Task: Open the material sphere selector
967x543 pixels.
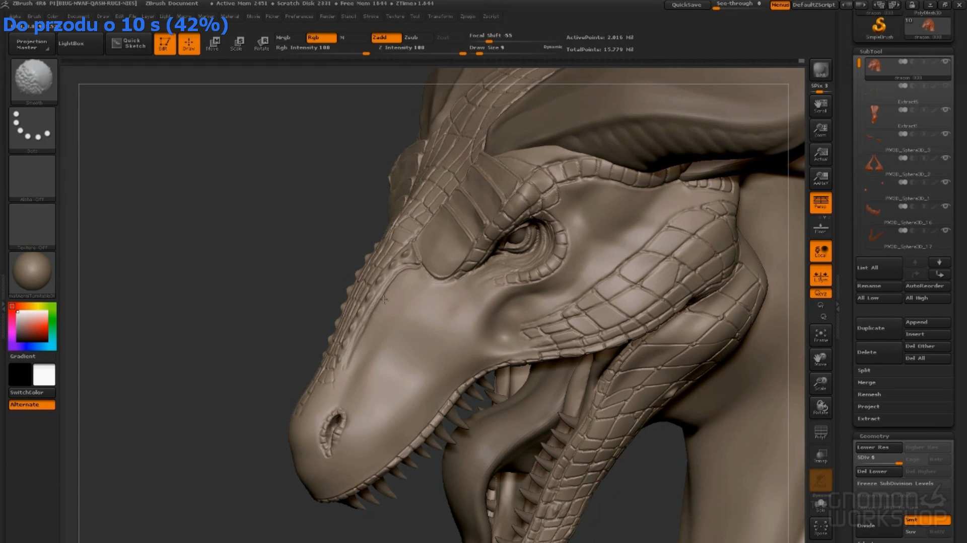Action: tap(32, 275)
